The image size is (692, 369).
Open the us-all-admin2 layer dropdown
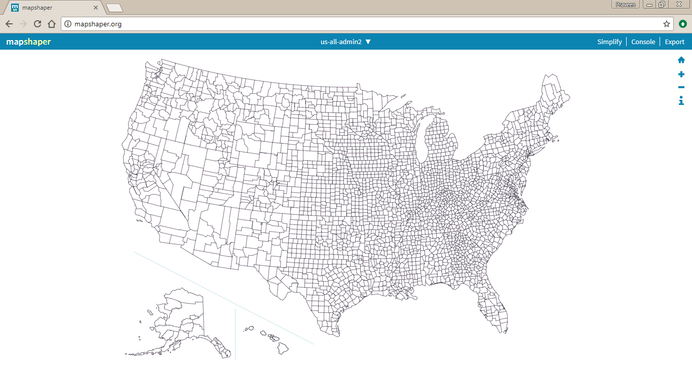346,42
